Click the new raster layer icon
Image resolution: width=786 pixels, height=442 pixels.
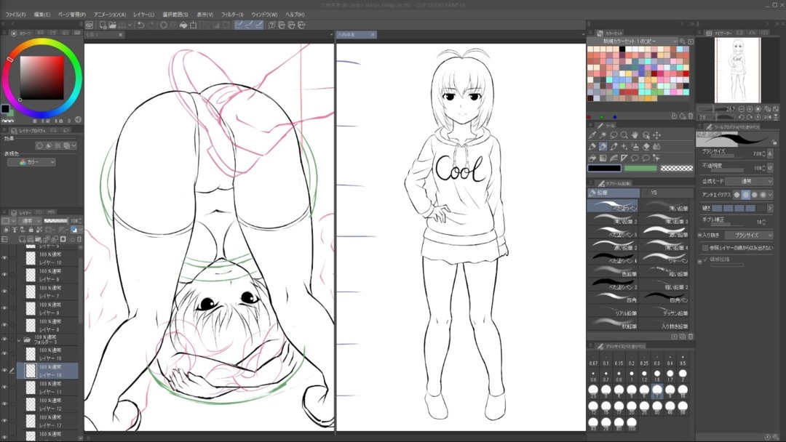point(23,239)
